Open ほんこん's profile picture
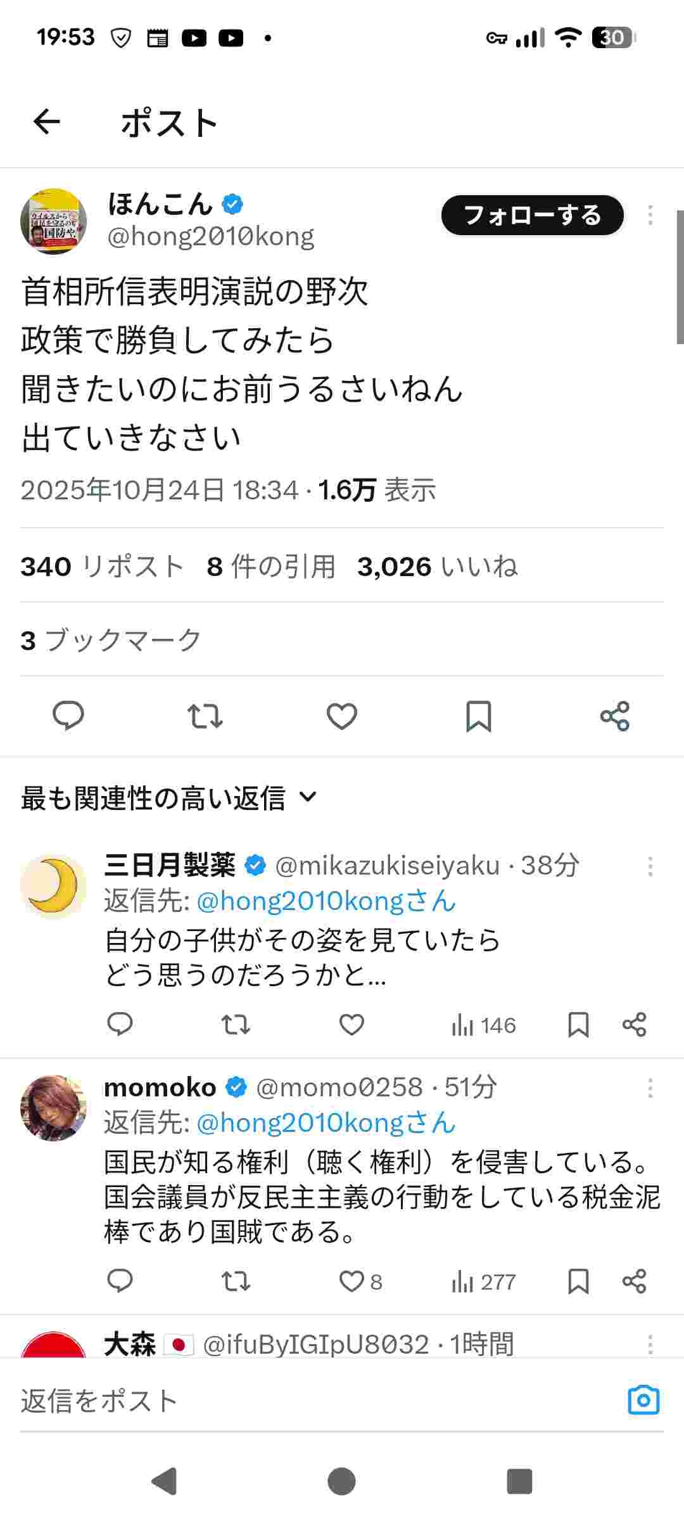This screenshot has width=684, height=1521. (x=54, y=222)
